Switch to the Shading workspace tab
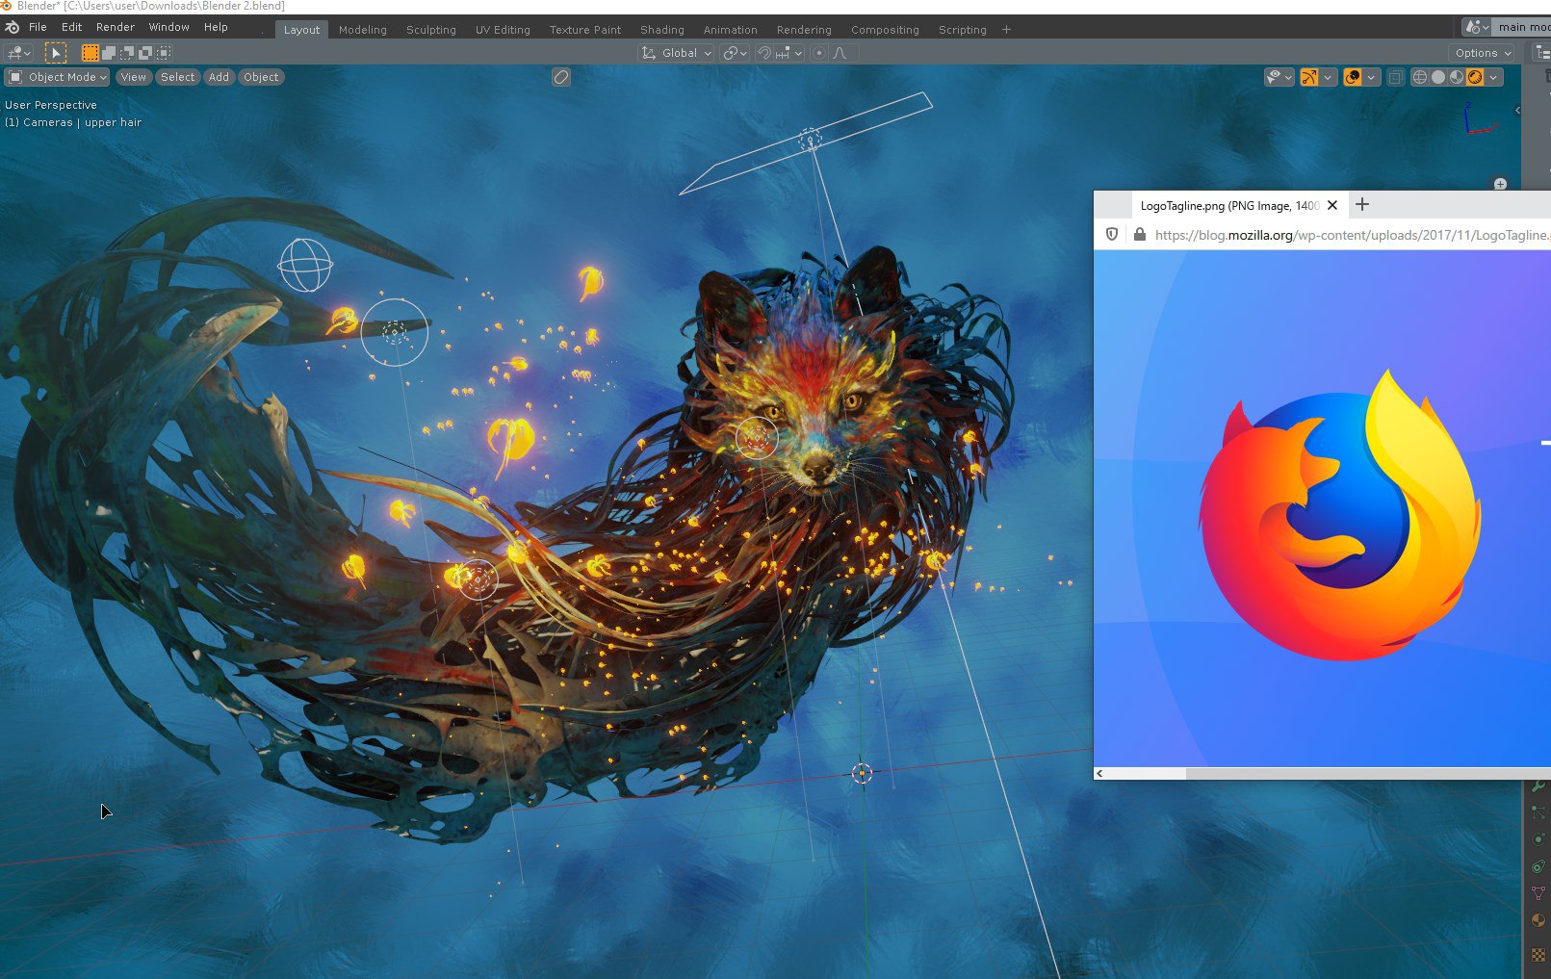This screenshot has width=1551, height=979. click(662, 30)
